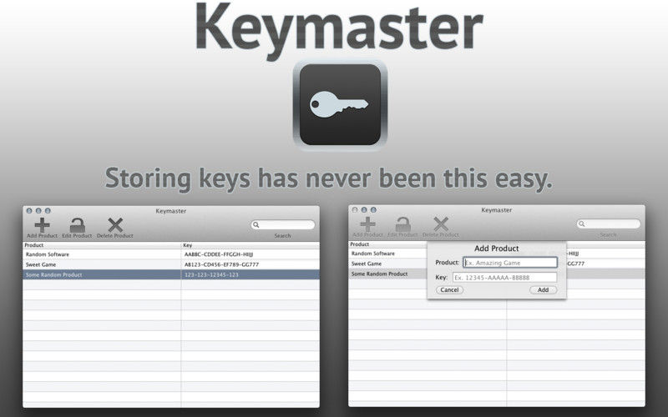668x417 pixels.
Task: Click the Key input field in Add Product dialog
Action: point(504,278)
